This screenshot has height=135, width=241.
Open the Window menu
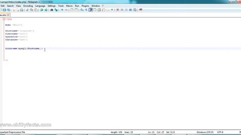pyautogui.click(x=96, y=6)
